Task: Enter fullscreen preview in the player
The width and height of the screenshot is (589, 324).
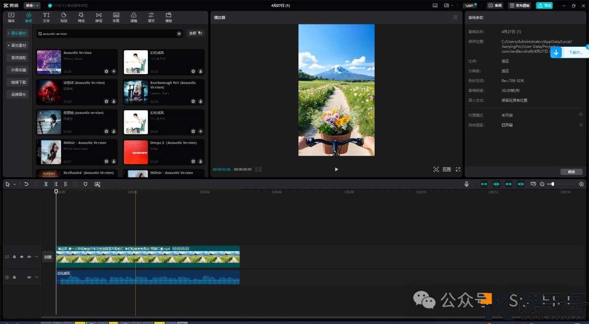Action: [x=458, y=169]
